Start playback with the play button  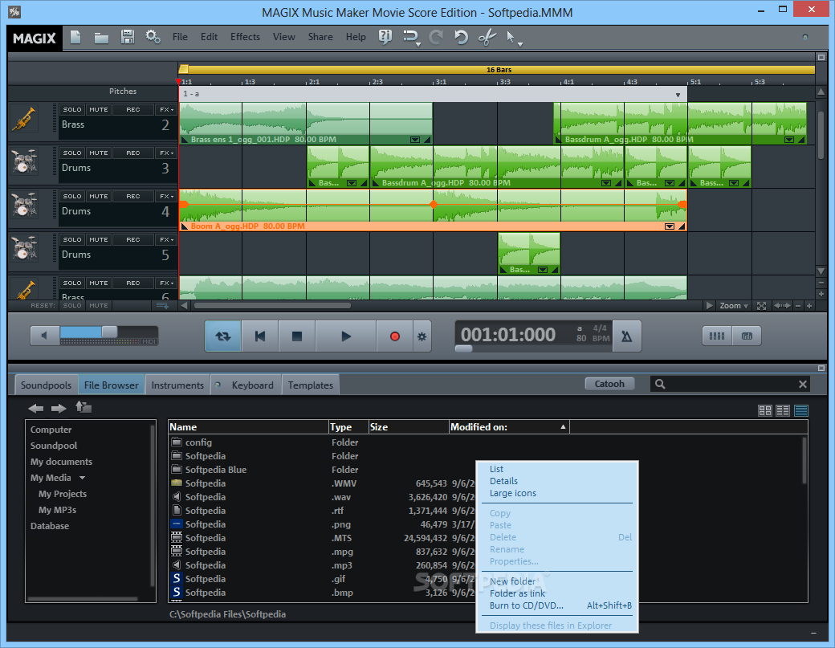(346, 336)
